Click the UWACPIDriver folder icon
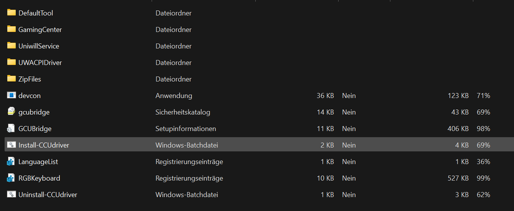This screenshot has width=514, height=211. click(11, 62)
